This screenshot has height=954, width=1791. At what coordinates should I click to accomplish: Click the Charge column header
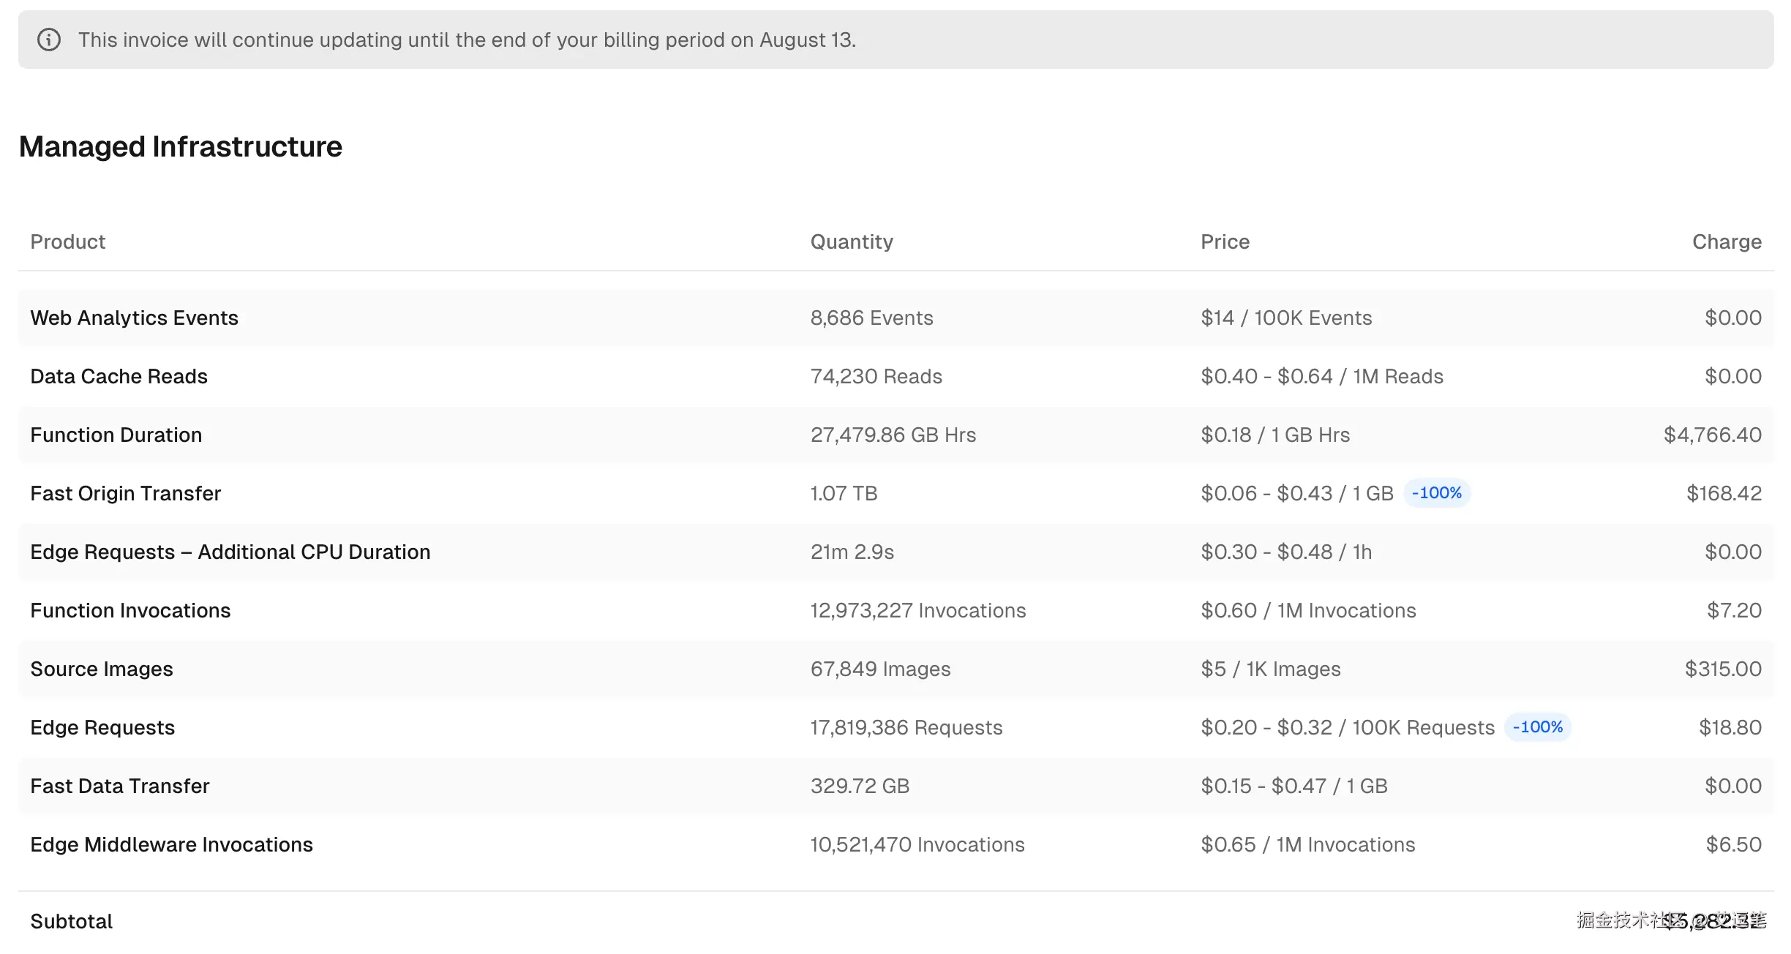pos(1727,241)
